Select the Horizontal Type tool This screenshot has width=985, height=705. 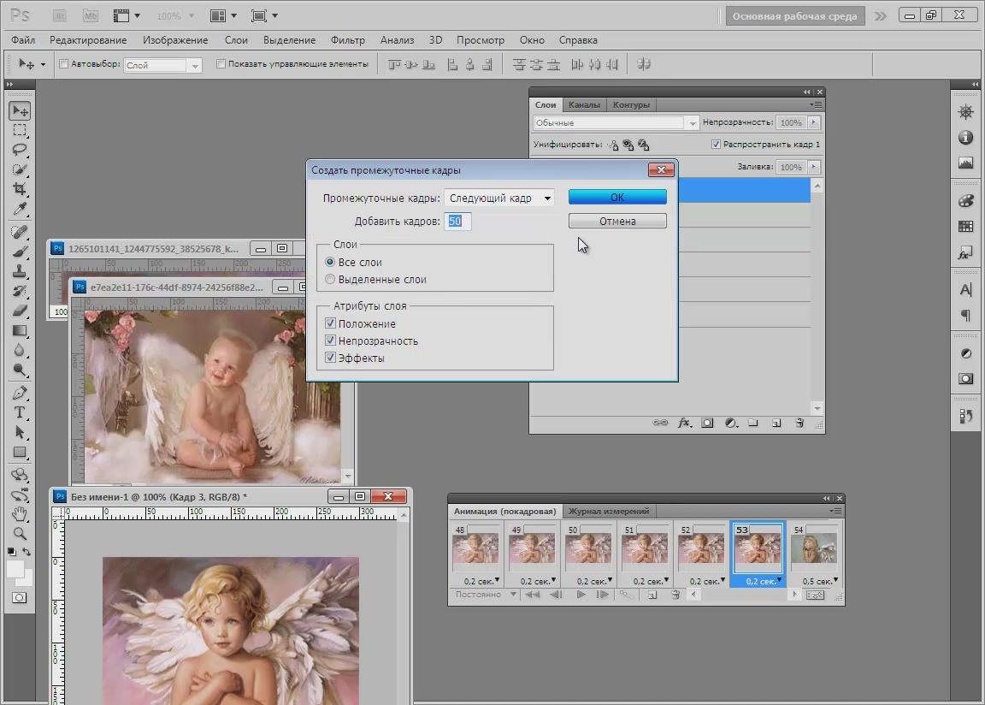click(19, 412)
